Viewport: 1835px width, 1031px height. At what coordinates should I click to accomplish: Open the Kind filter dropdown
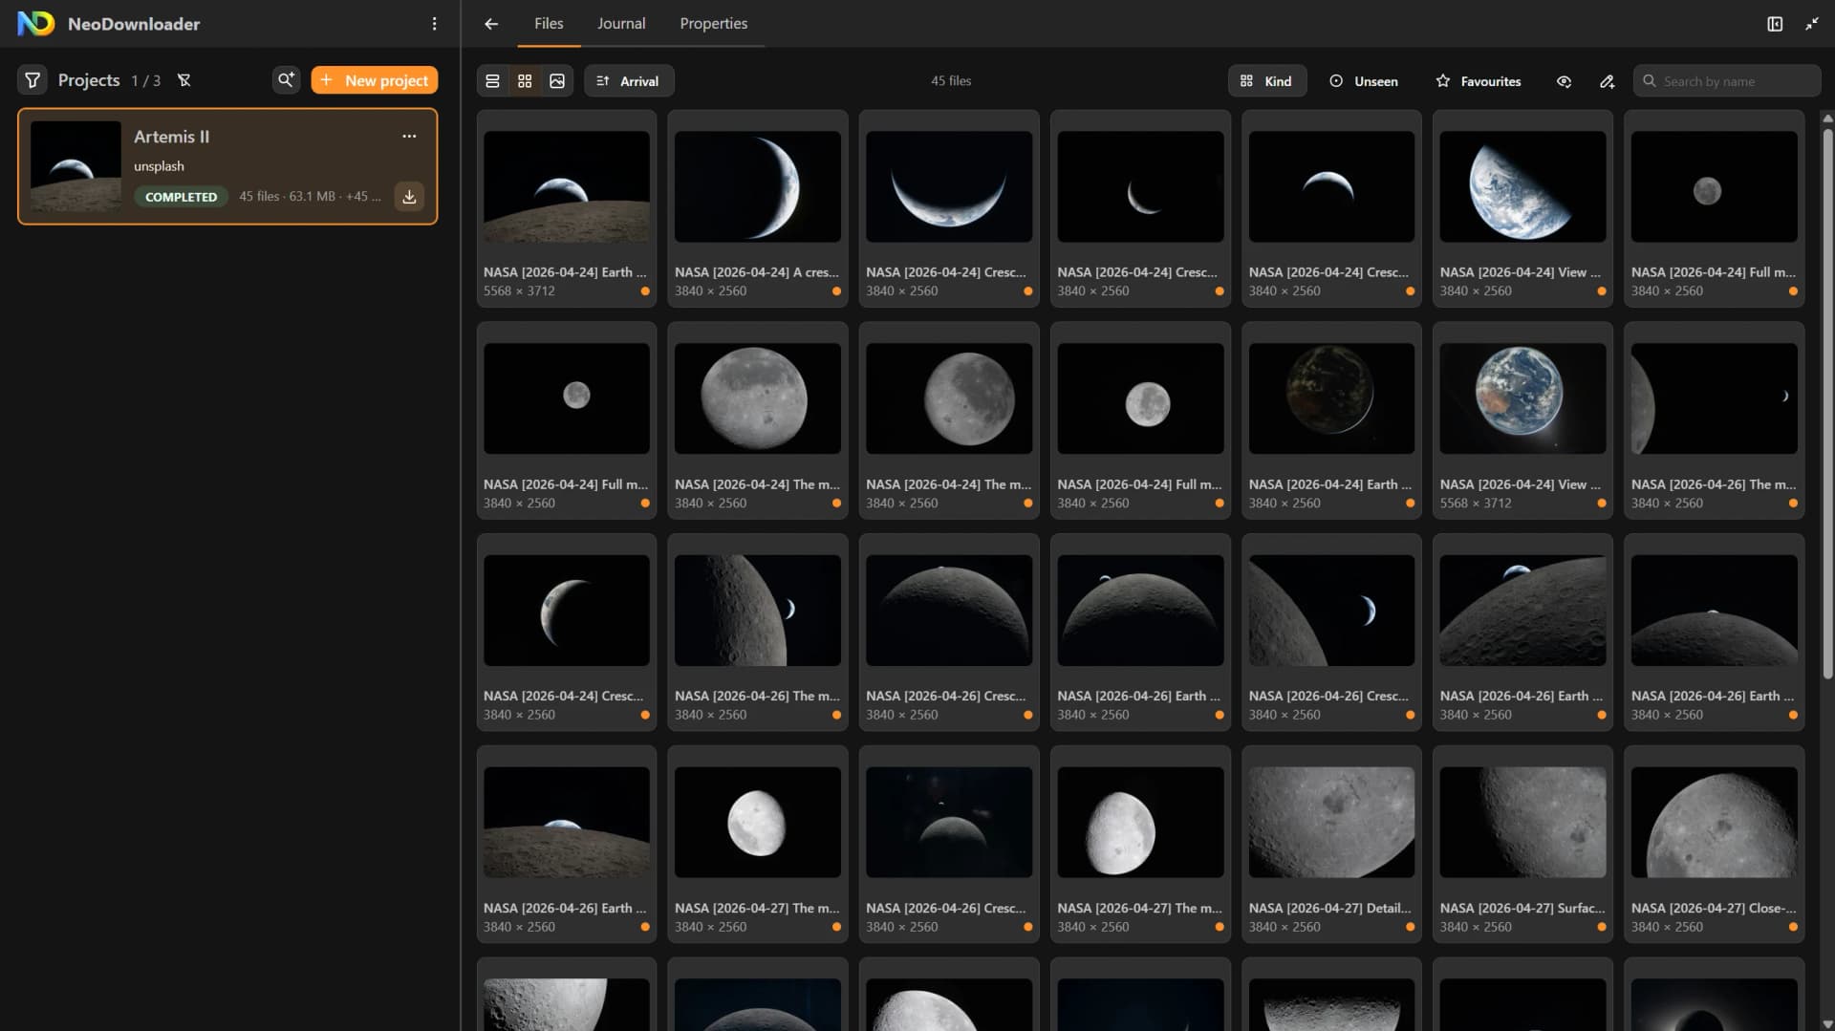coord(1266,81)
